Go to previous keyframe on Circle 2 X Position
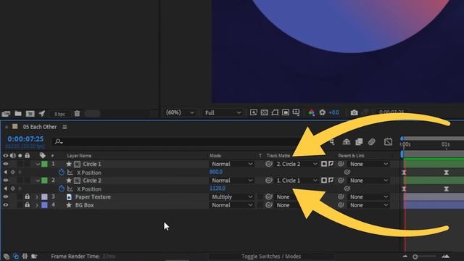Screen dimensions: 464x261 pyautogui.click(x=6, y=188)
